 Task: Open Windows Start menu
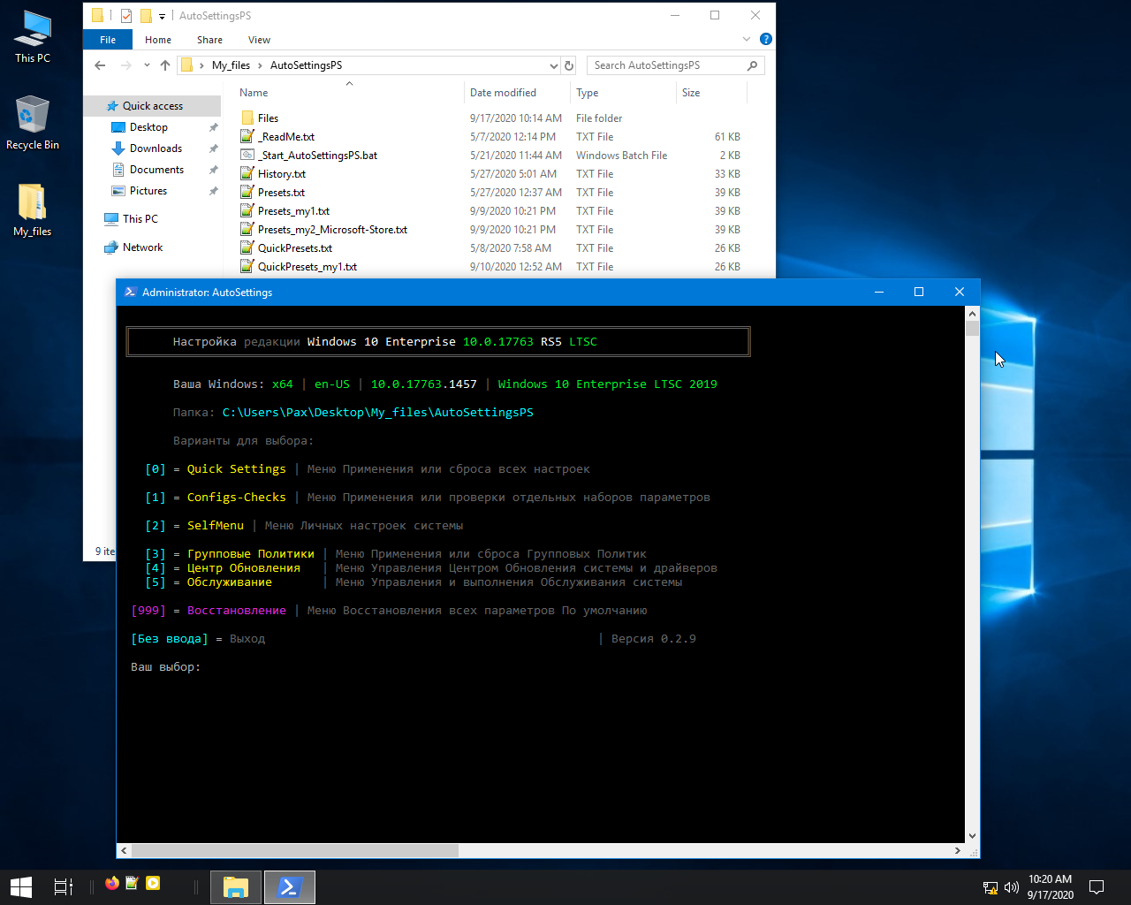pos(21,887)
